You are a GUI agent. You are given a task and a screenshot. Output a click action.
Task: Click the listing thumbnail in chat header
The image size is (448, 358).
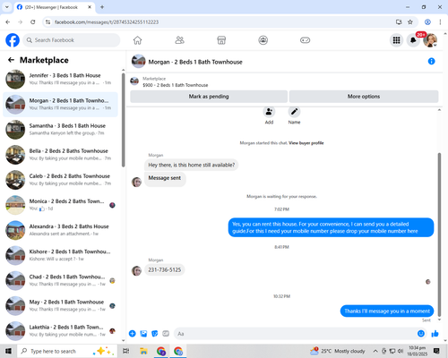139,61
